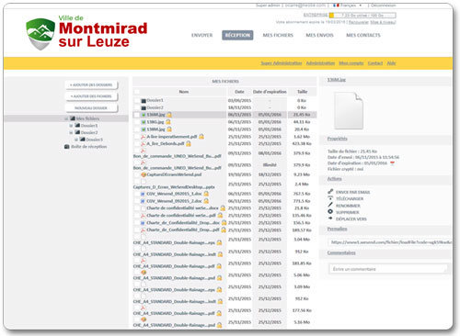The height and width of the screenshot is (336, 460).
Task: Collapse the Mes fichiers tree node
Action: coord(66,118)
